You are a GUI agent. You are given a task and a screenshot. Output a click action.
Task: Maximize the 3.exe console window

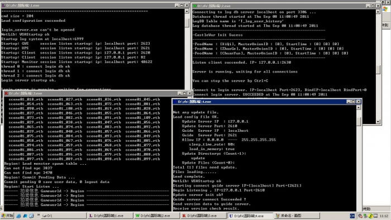(x=184, y=93)
